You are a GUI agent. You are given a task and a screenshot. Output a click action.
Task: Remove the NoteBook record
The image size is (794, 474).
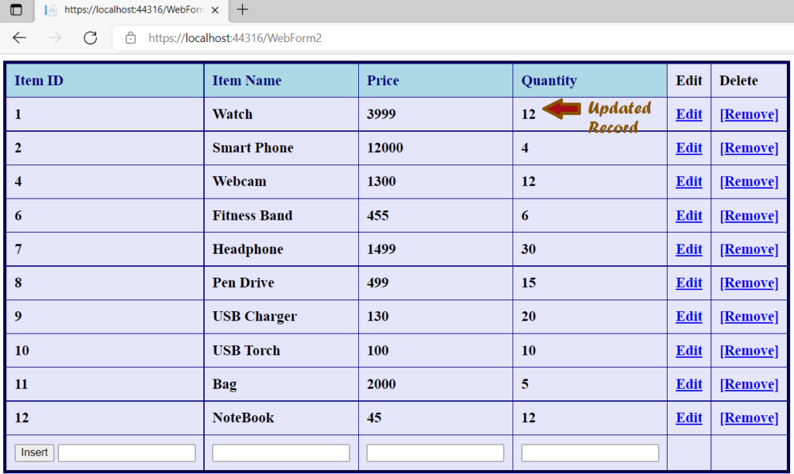748,417
